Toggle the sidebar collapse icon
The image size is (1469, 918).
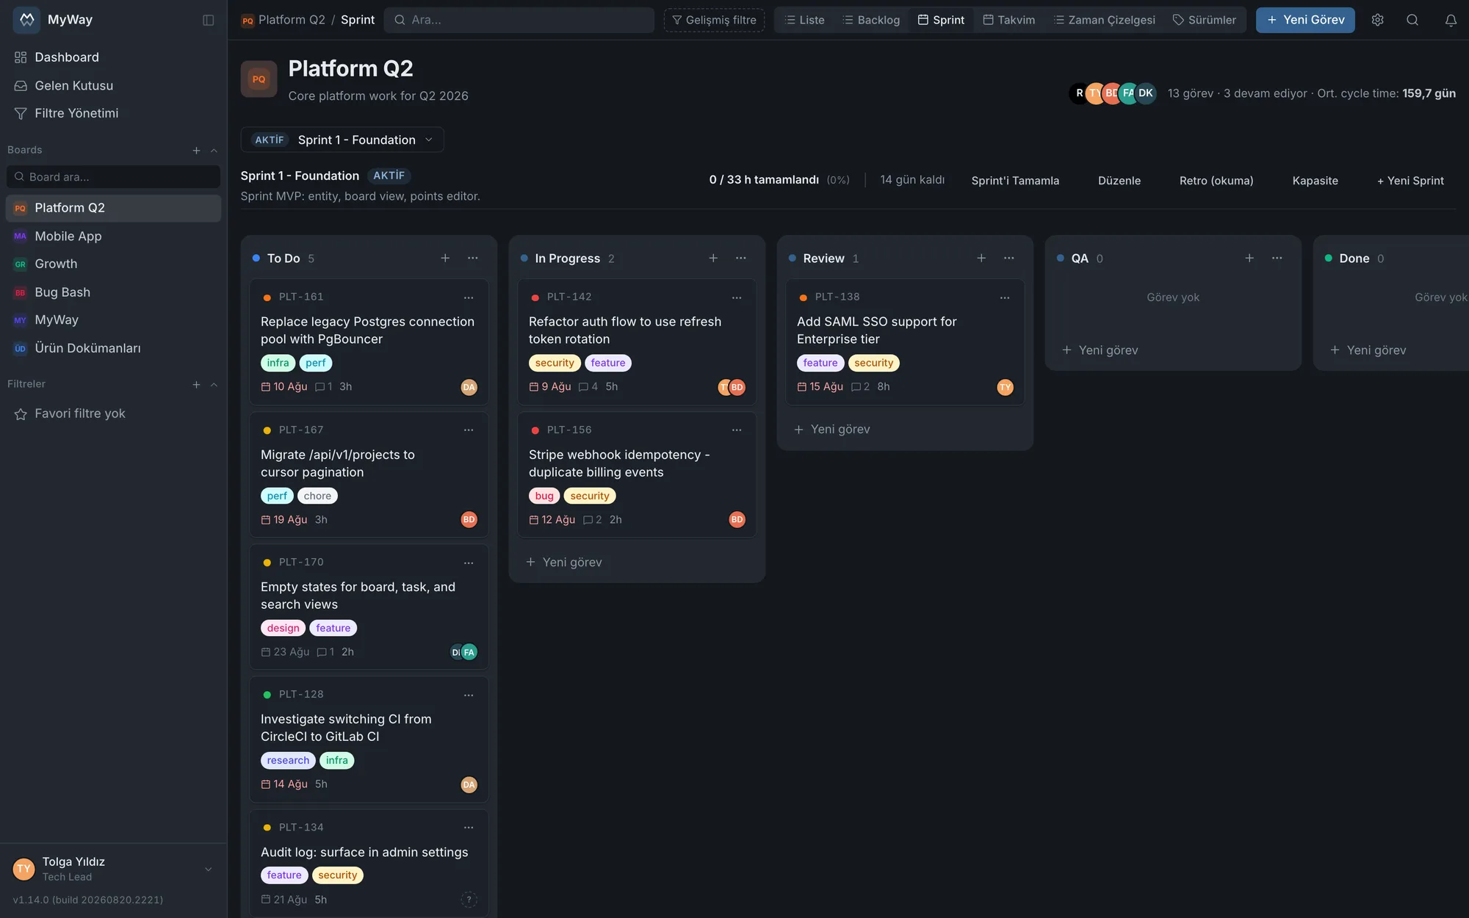(209, 20)
